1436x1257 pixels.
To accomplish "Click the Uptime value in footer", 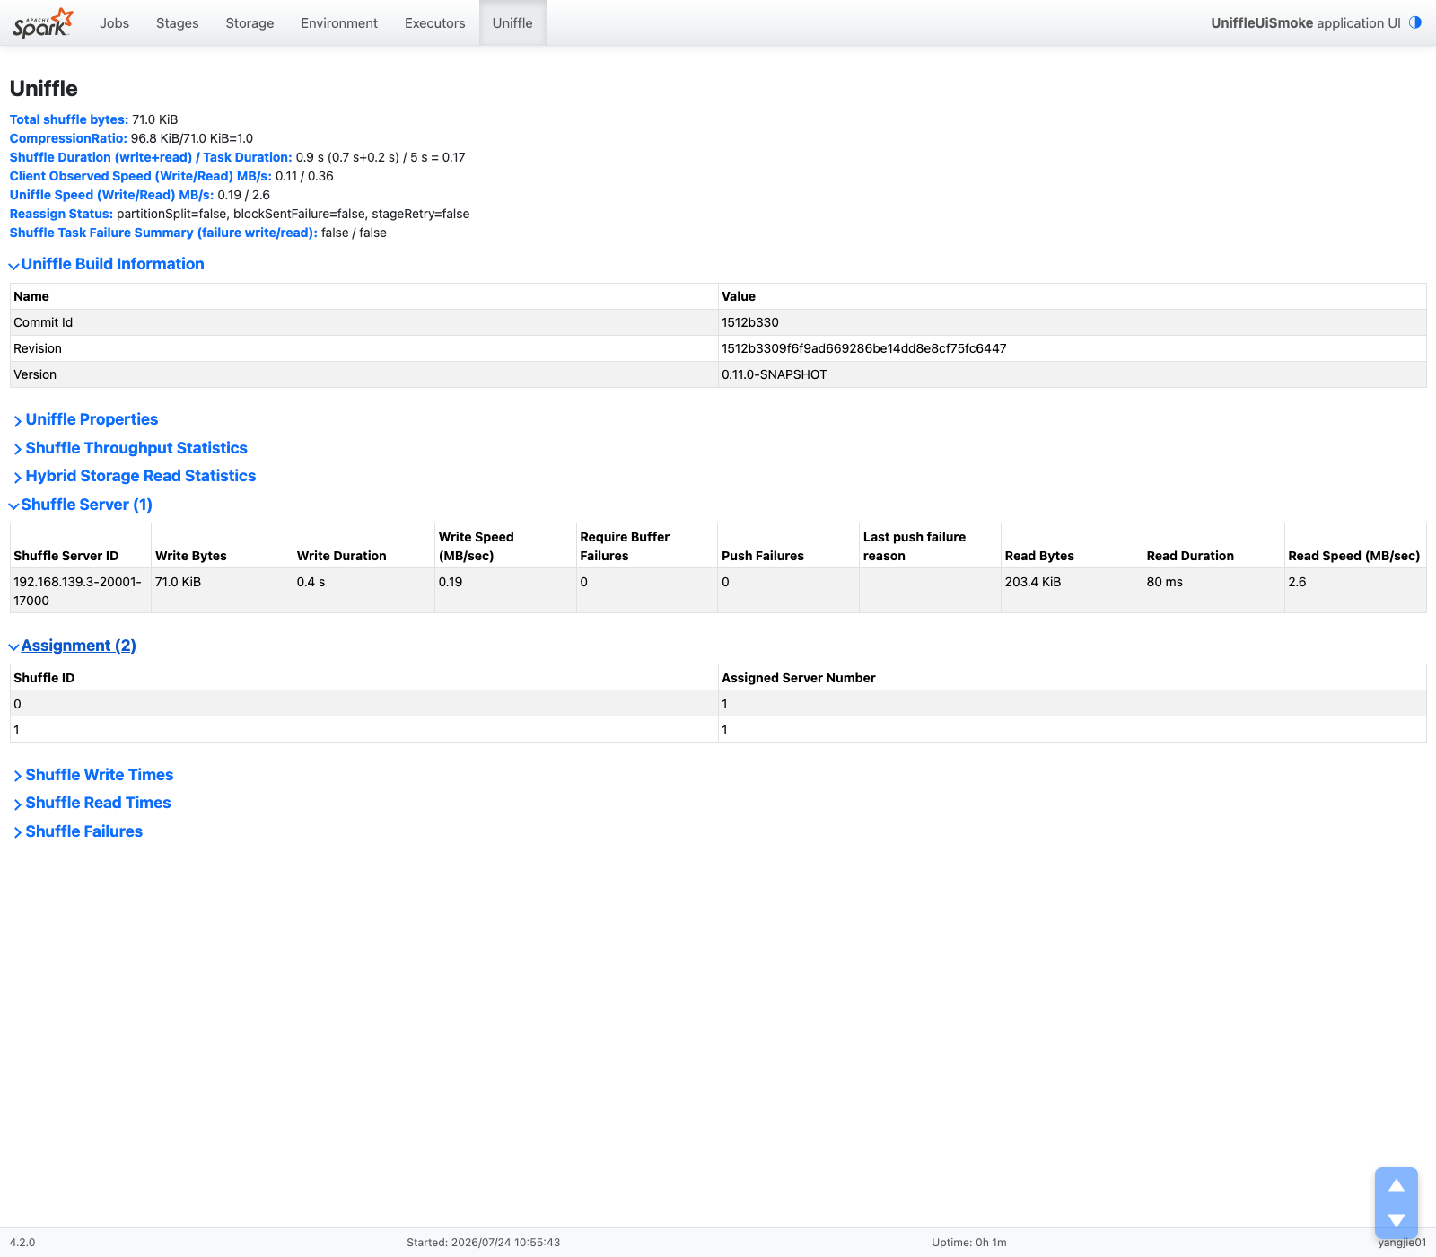I will click(969, 1243).
